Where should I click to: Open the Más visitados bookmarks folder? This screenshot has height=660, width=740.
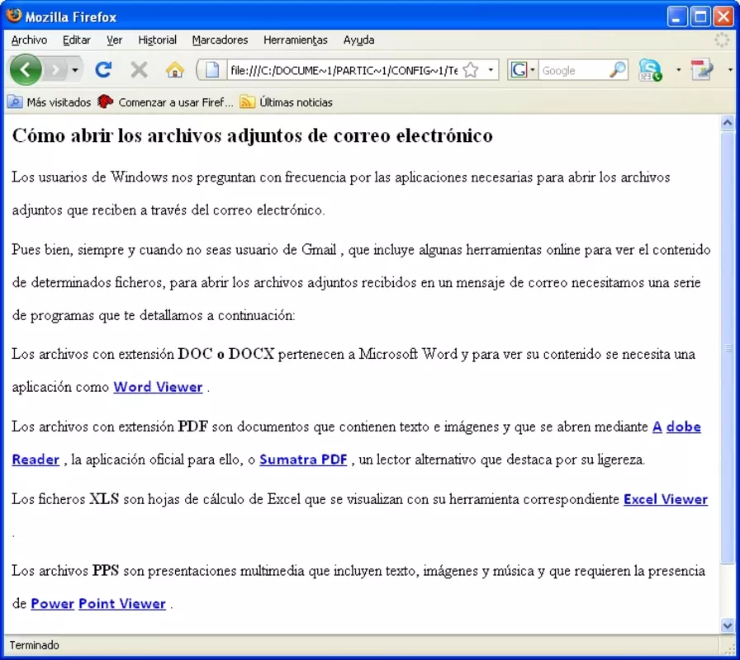(x=49, y=101)
